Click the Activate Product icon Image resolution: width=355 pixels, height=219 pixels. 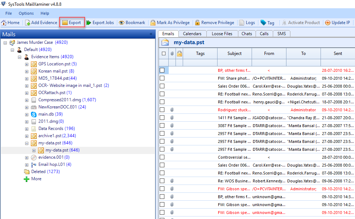click(x=284, y=23)
